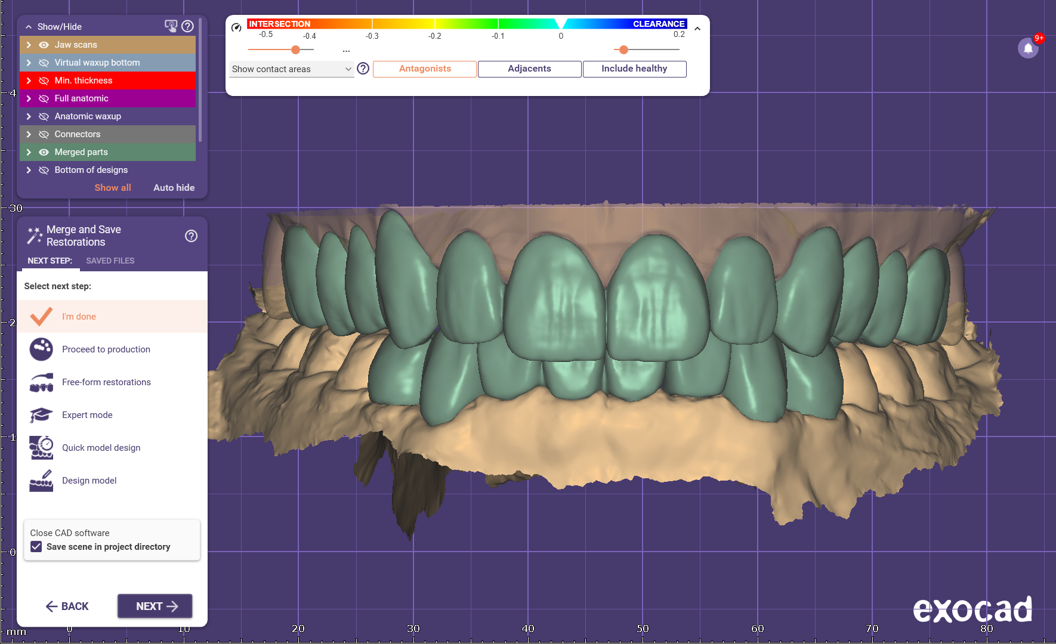
Task: Expand the Connectors group
Action: [x=29, y=134]
